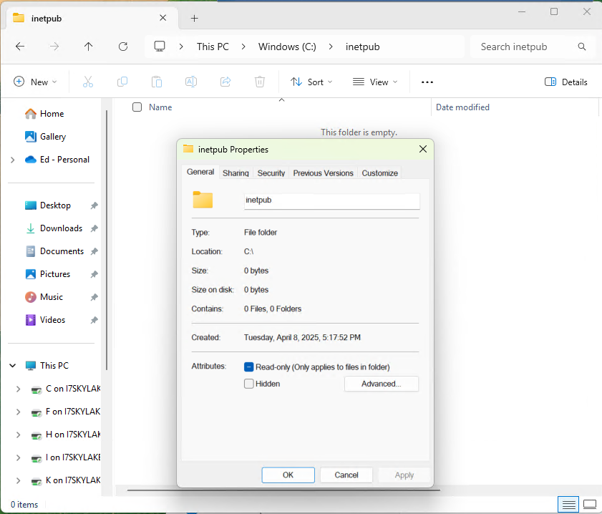Click the Rename icon in toolbar
This screenshot has height=514, width=602.
pos(191,82)
